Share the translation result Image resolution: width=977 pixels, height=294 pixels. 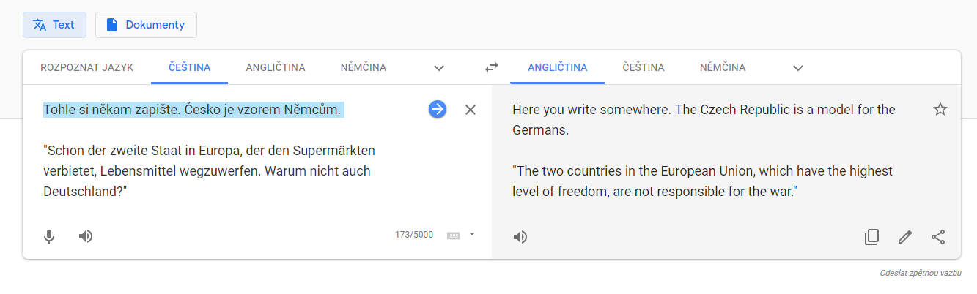click(x=938, y=237)
